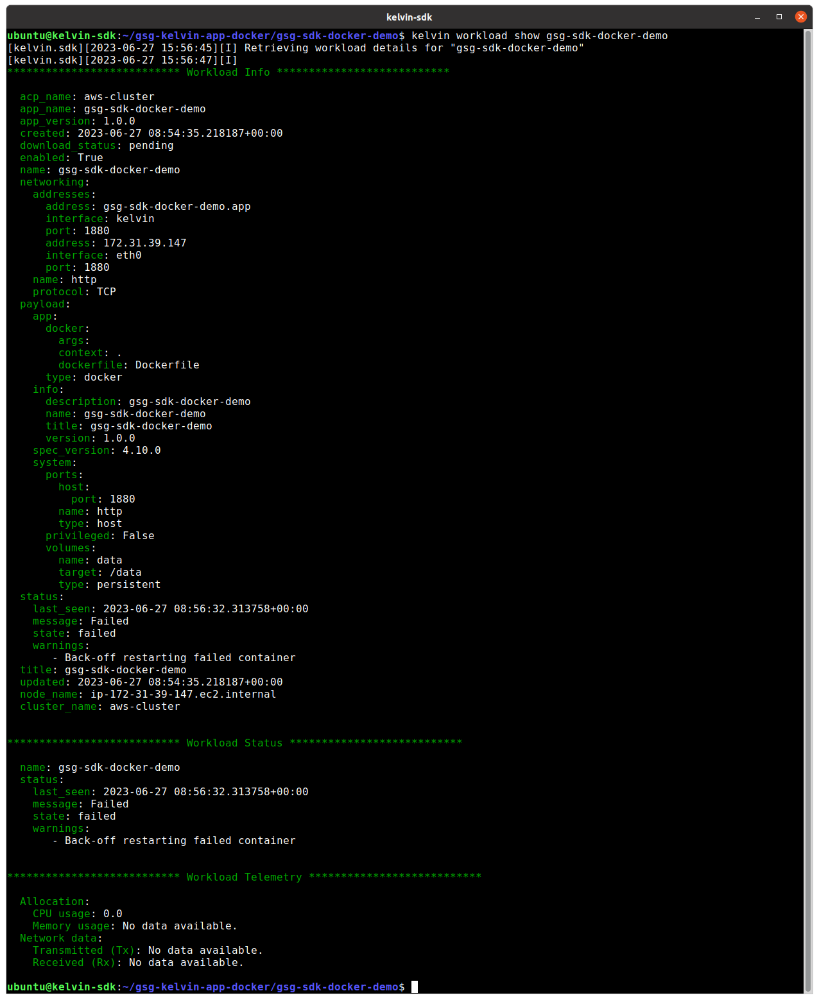Click the Workload Info section header
Screen dimensions: 819x1000
(228, 73)
